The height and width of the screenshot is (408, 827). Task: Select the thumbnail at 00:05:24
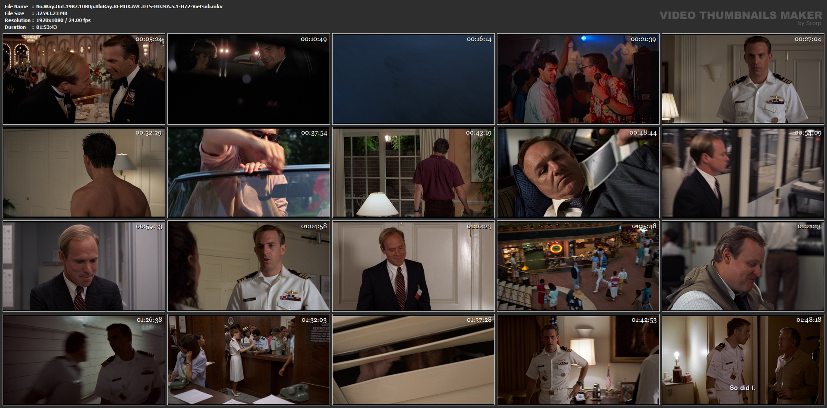[x=84, y=79]
